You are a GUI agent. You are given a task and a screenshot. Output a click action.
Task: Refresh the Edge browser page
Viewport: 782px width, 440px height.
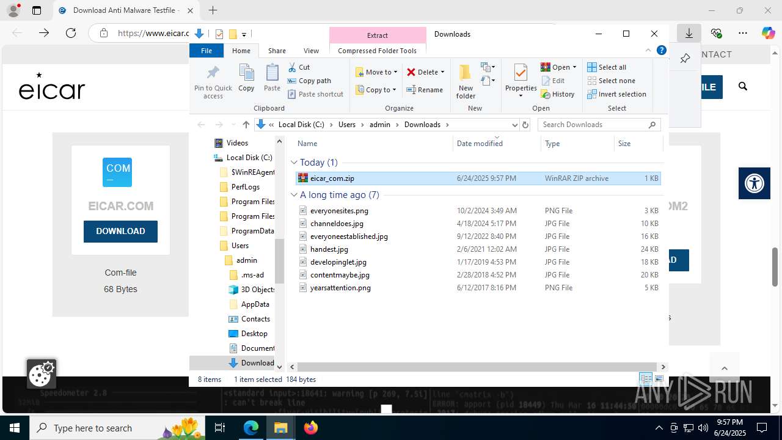71,33
